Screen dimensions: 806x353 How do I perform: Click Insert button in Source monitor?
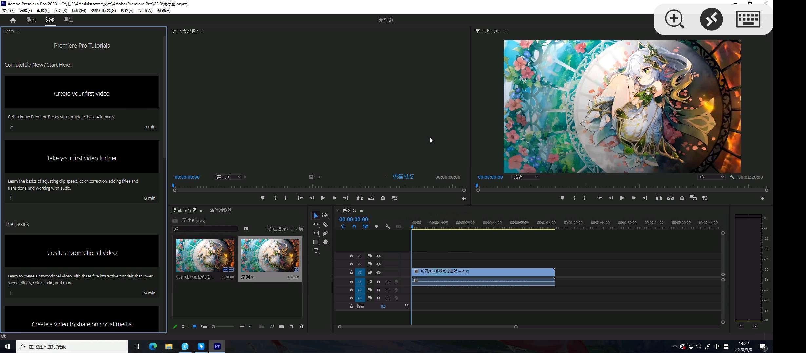(360, 198)
